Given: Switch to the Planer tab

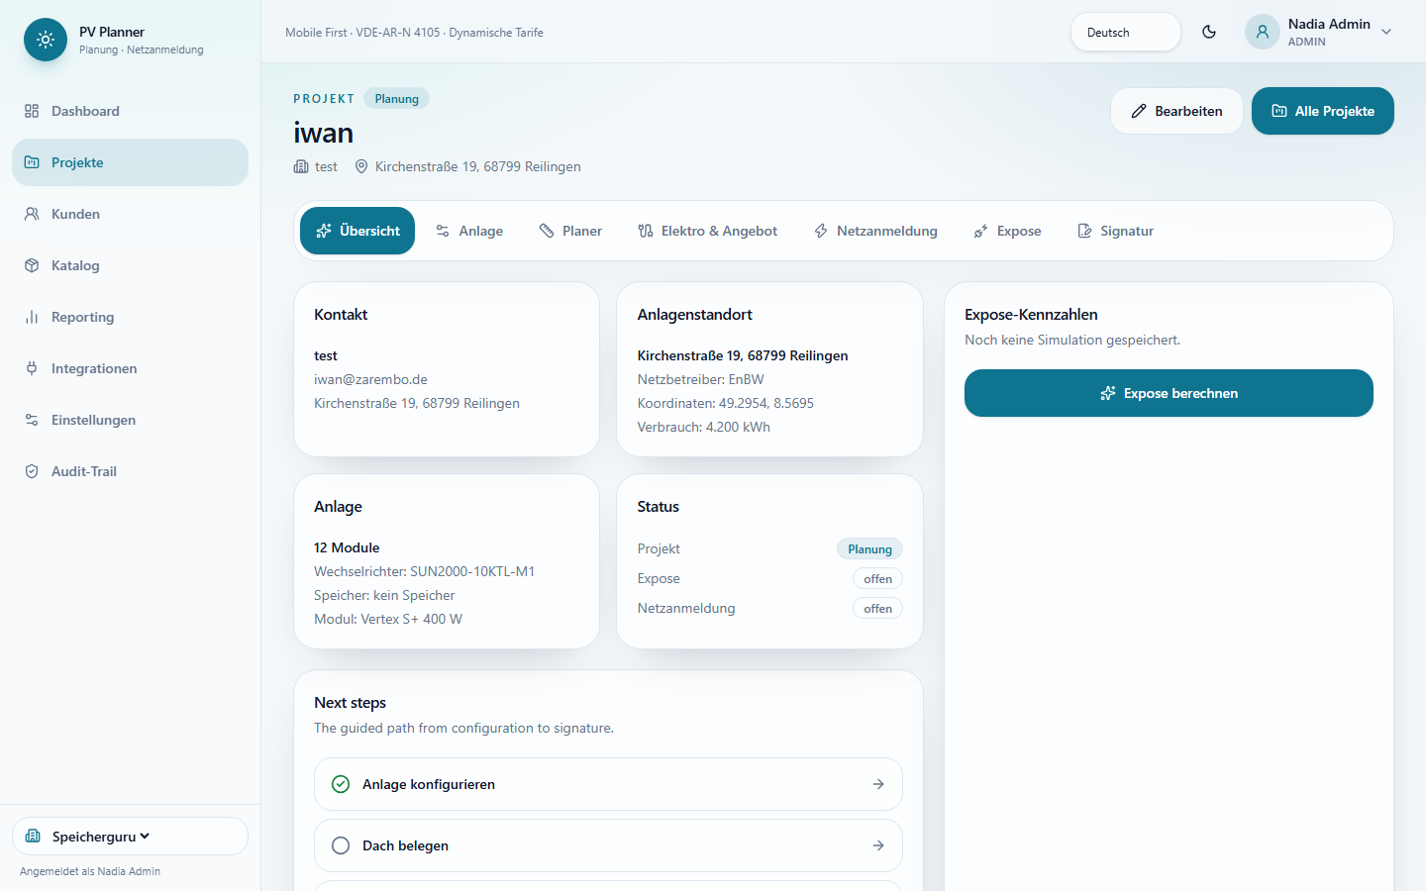Looking at the screenshot, I should click(x=570, y=231).
